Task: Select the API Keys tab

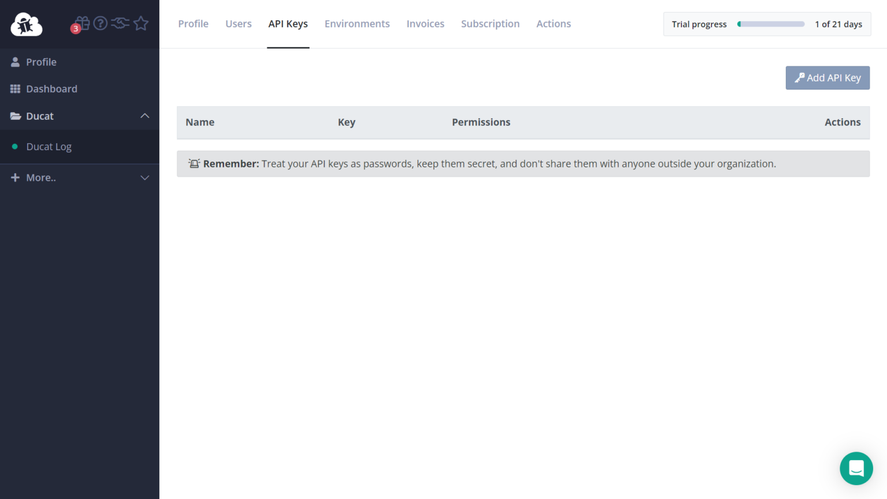Action: tap(288, 24)
